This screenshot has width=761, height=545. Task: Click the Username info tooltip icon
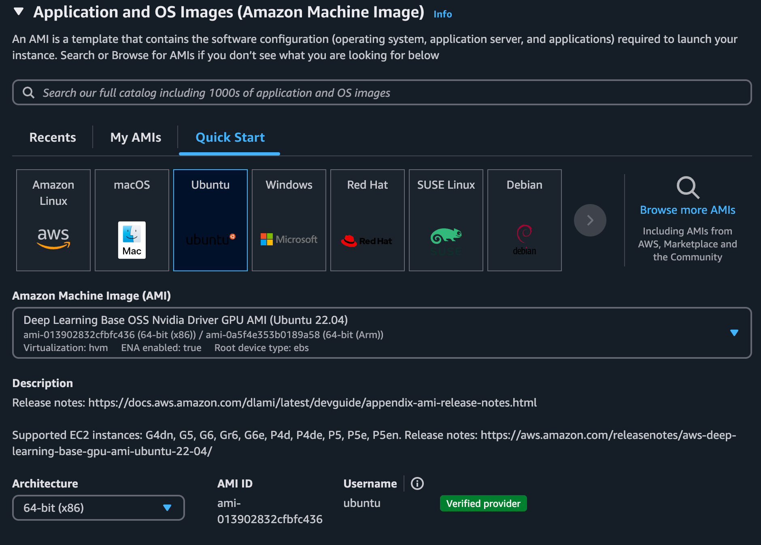tap(417, 483)
